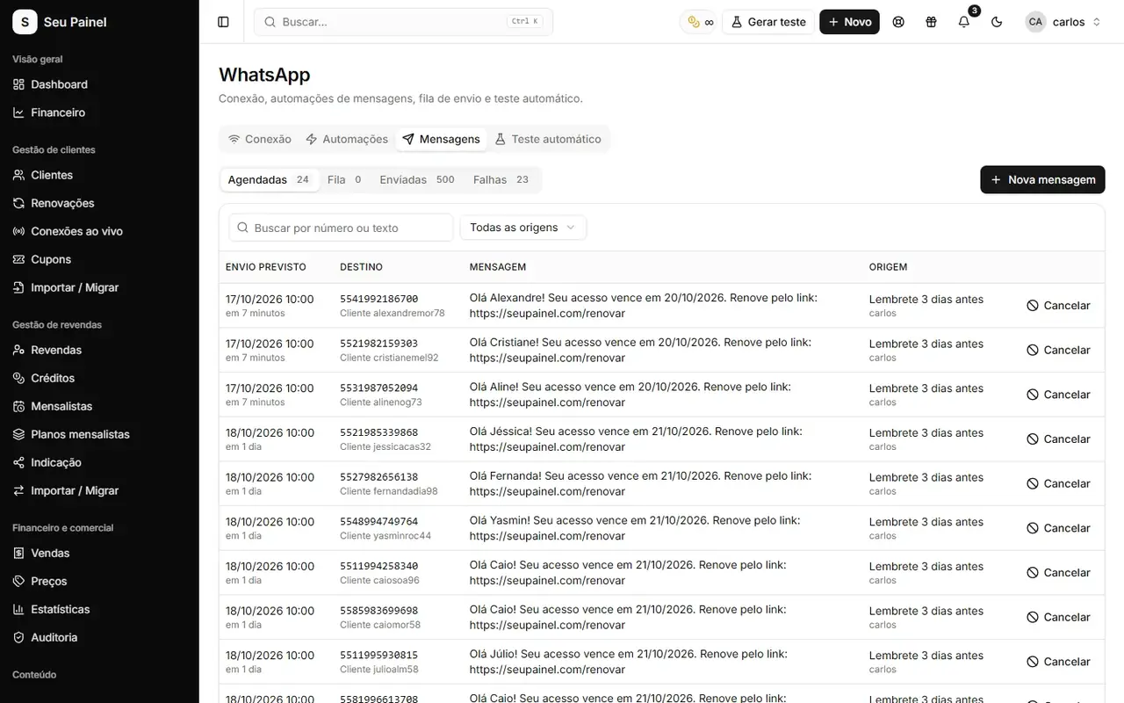Viewport: 1124px width, 703px height.
Task: Cancel the message to Yasmin
Action: point(1058,528)
